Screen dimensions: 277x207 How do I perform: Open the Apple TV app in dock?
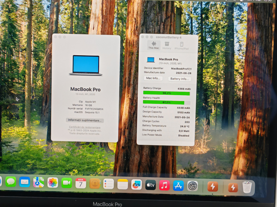(x=150, y=185)
